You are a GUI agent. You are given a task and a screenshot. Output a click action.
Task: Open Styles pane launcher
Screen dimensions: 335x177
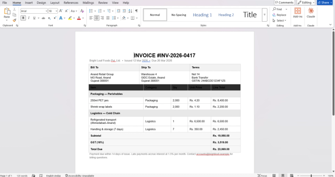268,26
